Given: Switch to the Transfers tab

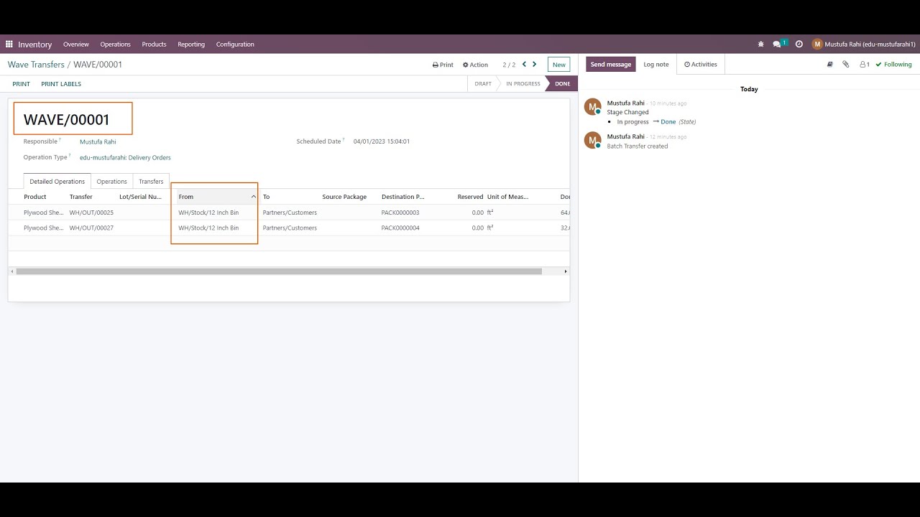Looking at the screenshot, I should pyautogui.click(x=151, y=181).
